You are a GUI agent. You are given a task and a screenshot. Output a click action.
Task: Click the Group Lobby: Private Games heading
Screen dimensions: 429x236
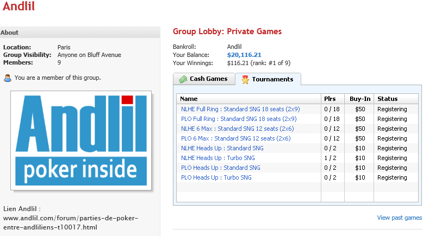click(x=227, y=31)
